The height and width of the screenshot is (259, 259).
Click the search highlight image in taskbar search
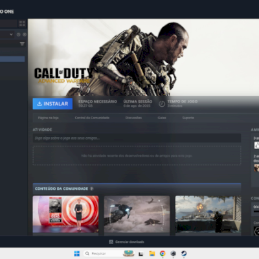point(129,253)
